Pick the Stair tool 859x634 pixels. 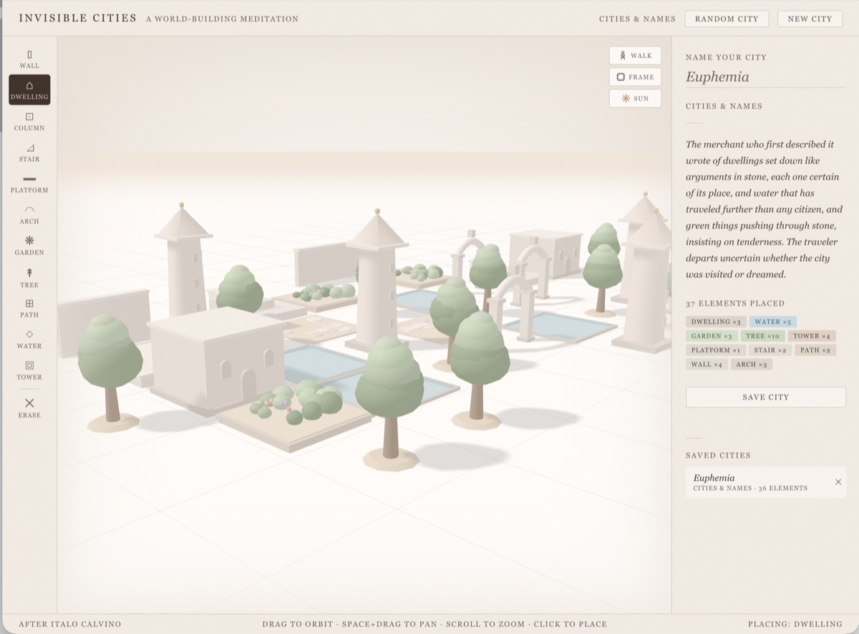tap(29, 153)
